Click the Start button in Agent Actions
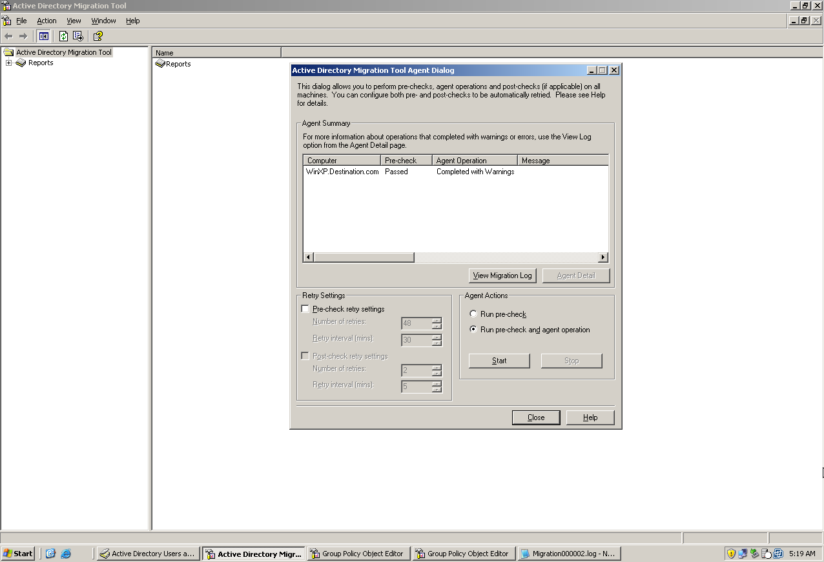The width and height of the screenshot is (824, 562). click(499, 361)
